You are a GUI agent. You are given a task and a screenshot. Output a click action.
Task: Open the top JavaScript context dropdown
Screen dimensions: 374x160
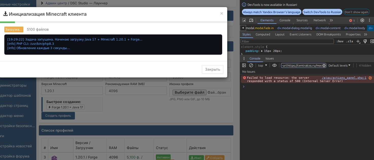pos(263,65)
